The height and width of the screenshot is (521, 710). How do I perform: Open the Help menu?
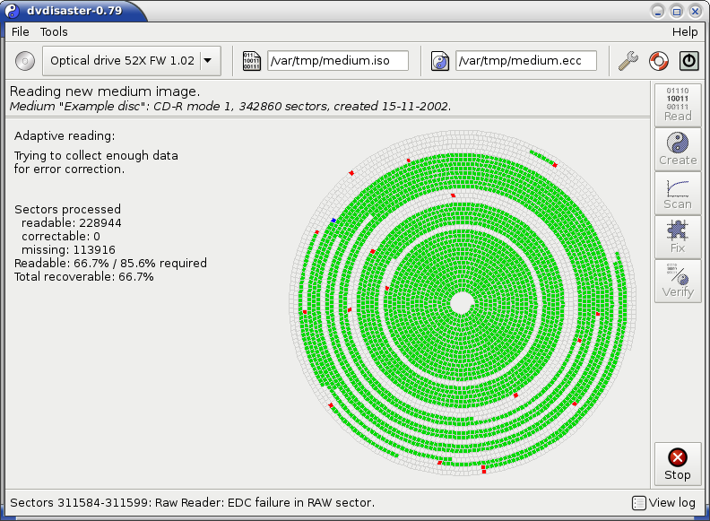click(x=684, y=31)
